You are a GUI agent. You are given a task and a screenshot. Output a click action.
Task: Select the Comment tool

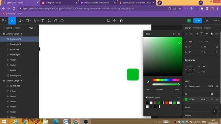tap(62, 21)
